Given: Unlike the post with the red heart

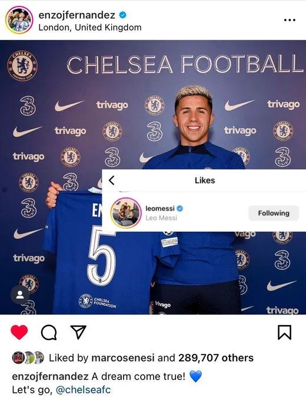Looking at the screenshot, I should [19, 332].
